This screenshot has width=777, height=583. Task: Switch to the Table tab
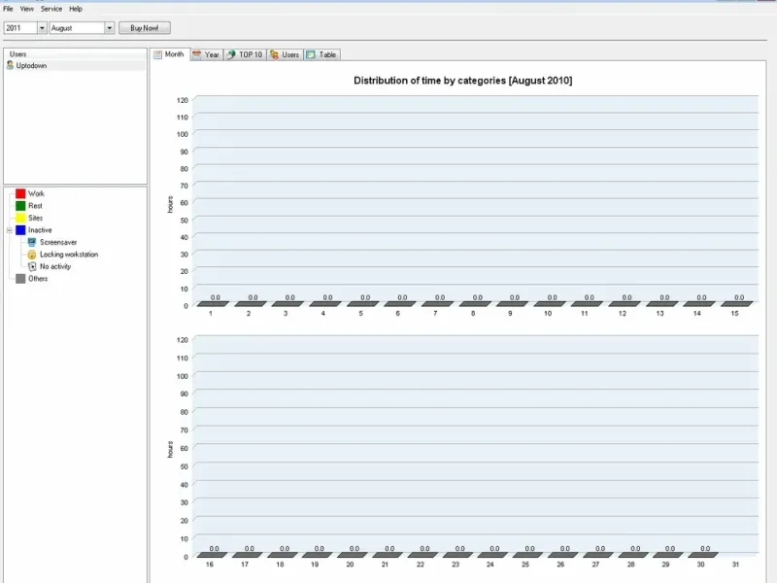tap(321, 55)
